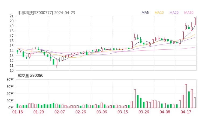
Task: Click the 0万 volume axis label
Action: pos(11,108)
